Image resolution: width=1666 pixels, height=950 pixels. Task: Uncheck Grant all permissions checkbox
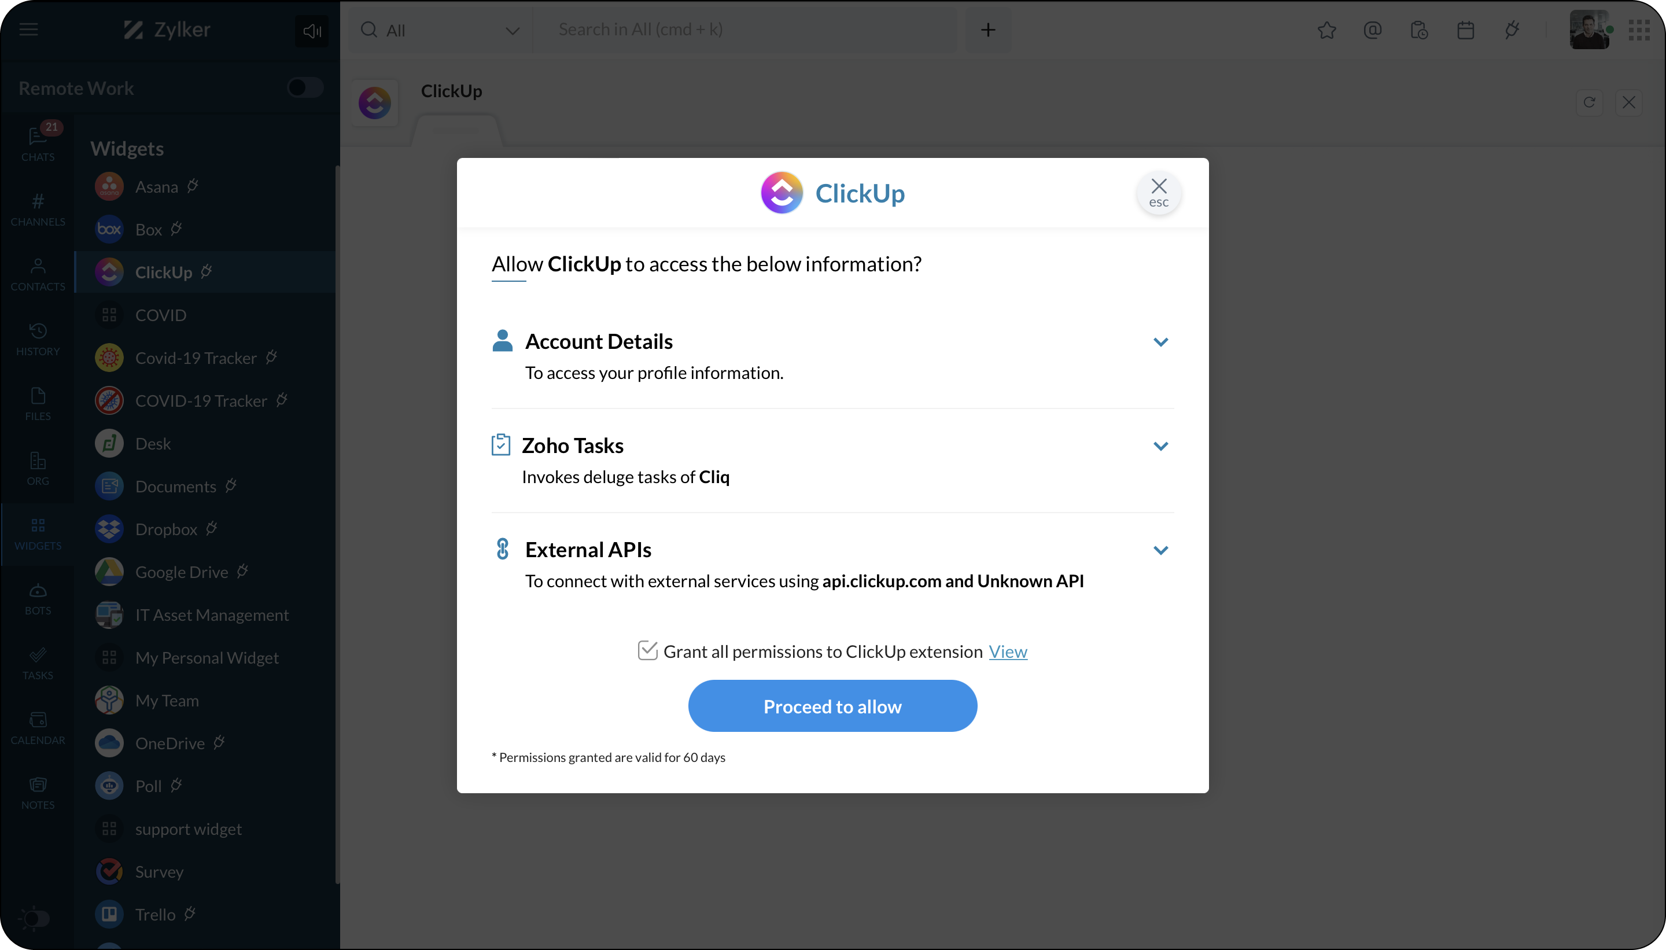pyautogui.click(x=647, y=650)
